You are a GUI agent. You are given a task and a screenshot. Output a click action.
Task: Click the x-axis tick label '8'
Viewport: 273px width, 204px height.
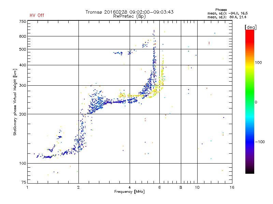click(x=181, y=187)
